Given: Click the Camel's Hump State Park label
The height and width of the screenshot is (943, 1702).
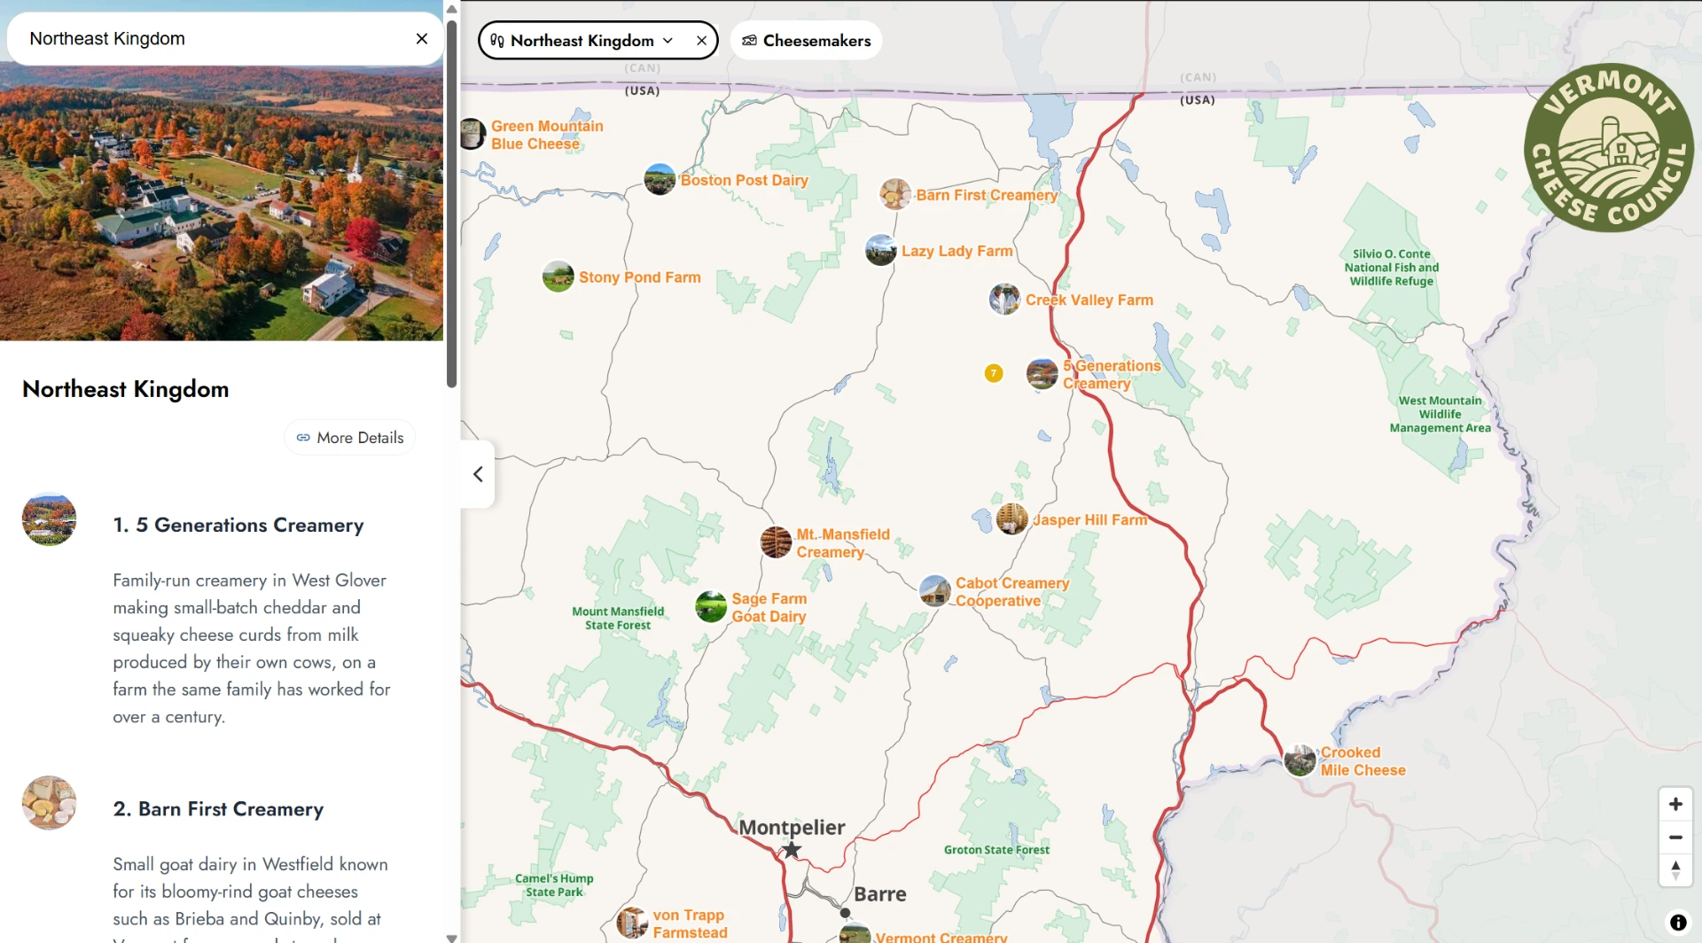Looking at the screenshot, I should 554,885.
